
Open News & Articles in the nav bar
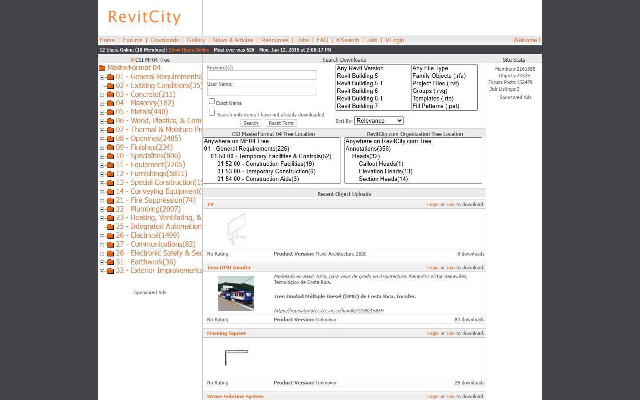point(233,40)
